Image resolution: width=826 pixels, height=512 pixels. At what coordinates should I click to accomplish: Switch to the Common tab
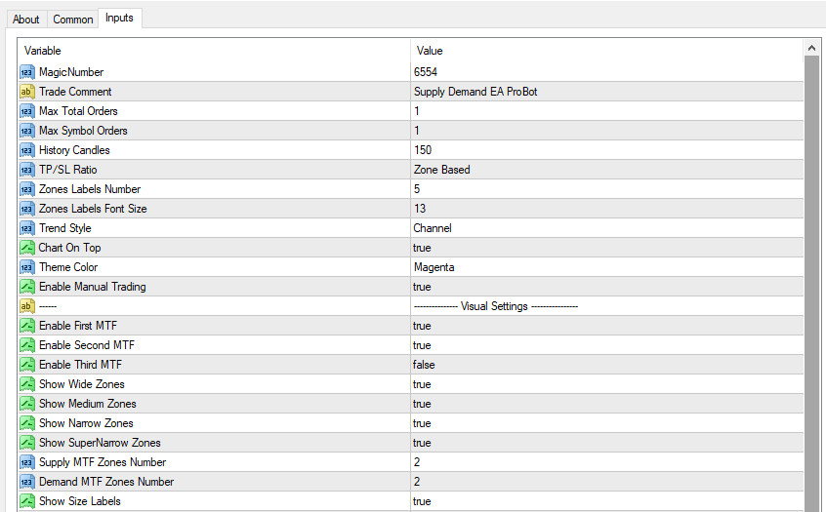(73, 20)
